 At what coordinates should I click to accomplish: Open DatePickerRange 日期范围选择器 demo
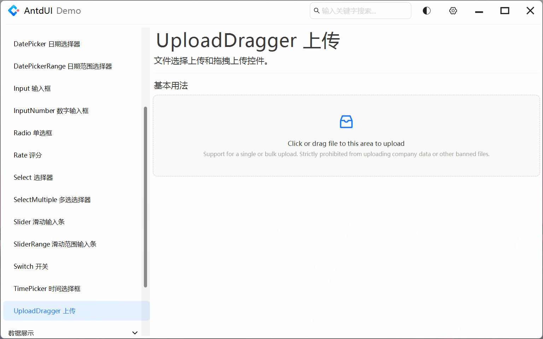(63, 66)
